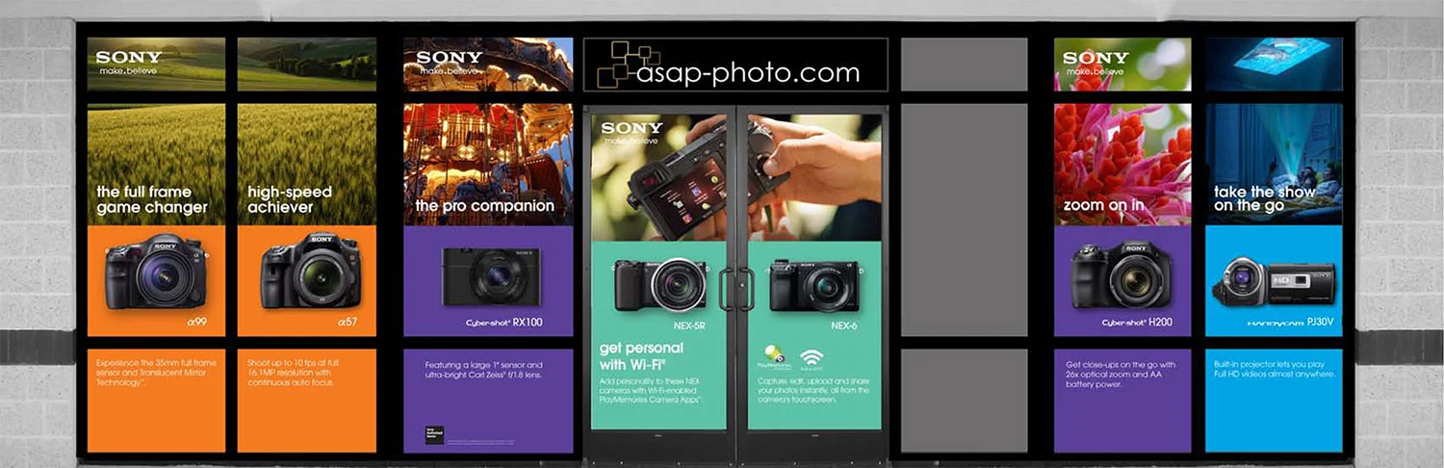This screenshot has width=1444, height=468.
Task: Click the authorized dealer badge on purple panel
Action: 435,435
